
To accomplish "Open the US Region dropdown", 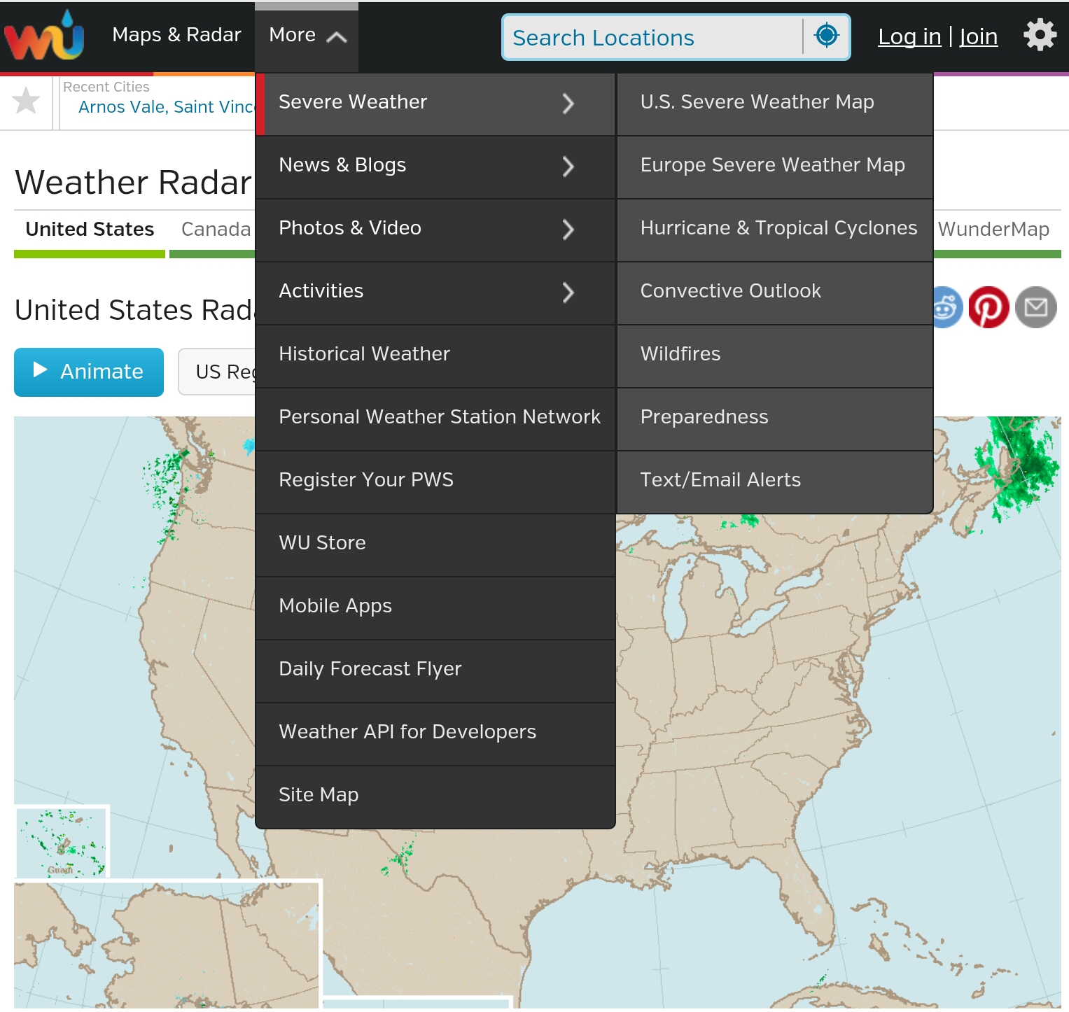I will click(x=217, y=372).
